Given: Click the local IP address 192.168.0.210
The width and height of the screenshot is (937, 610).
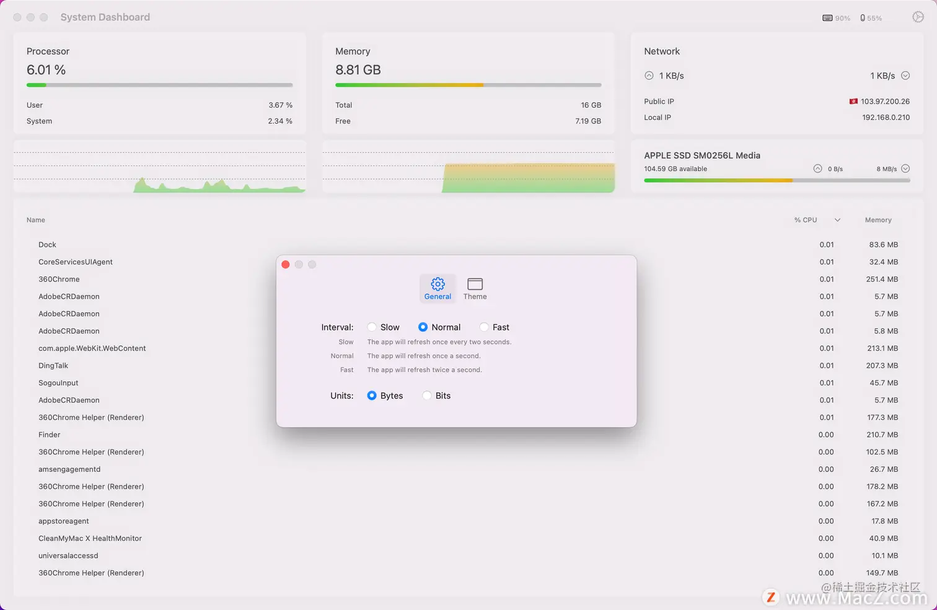Looking at the screenshot, I should (886, 117).
